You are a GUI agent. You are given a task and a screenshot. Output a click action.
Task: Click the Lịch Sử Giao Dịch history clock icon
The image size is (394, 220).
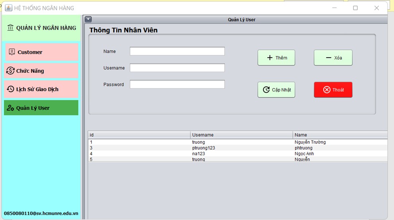pos(10,89)
